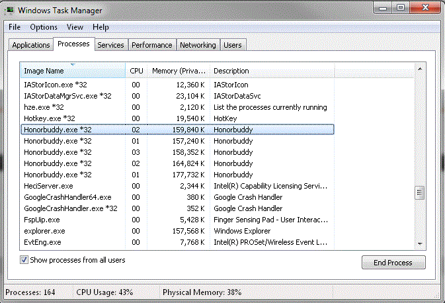Maximize the Task Manager window
Screen dimensions: 445x303
(401, 8)
